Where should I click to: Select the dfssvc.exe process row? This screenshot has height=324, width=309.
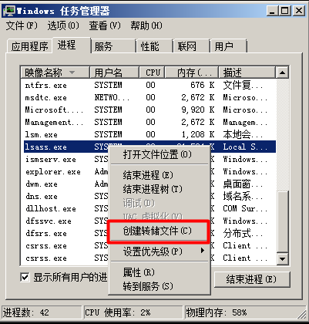tap(149, 221)
